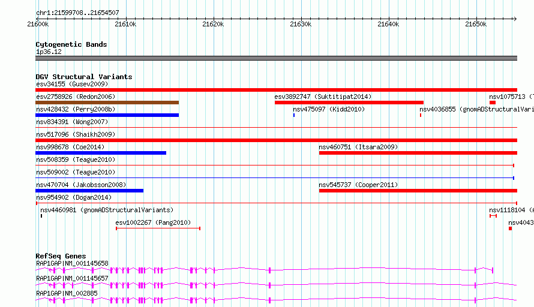This screenshot has height=307, width=534.
Task: Open the Cytogenetic Bands track title
Action: tap(71, 44)
